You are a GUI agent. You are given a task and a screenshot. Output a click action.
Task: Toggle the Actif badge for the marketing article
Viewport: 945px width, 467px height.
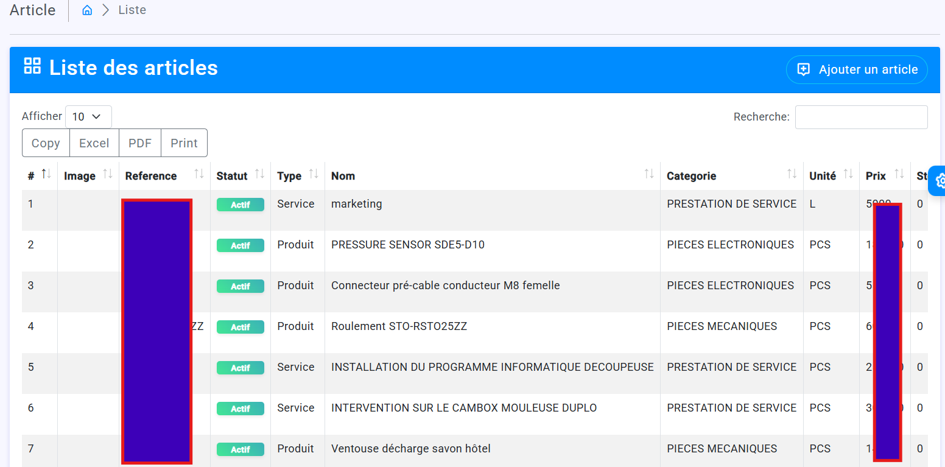tap(240, 205)
